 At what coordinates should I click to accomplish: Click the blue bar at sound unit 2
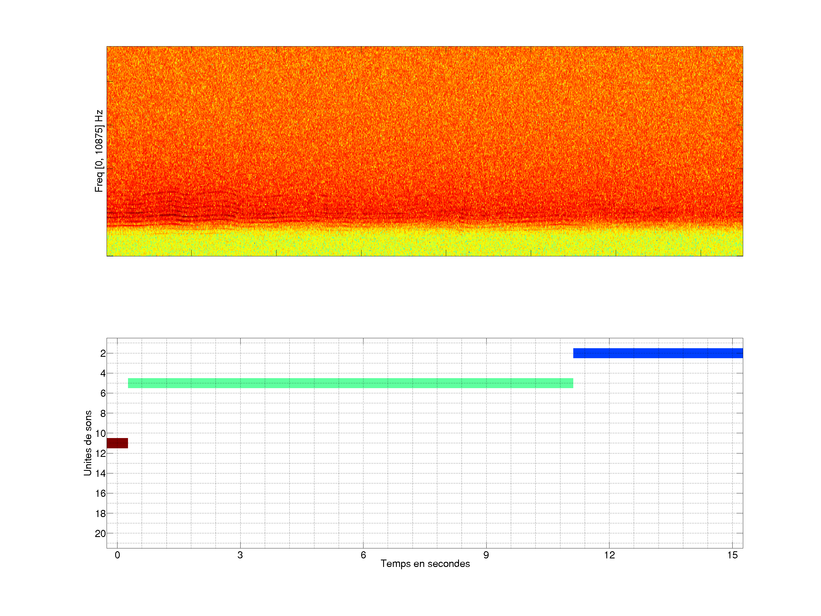coord(658,353)
